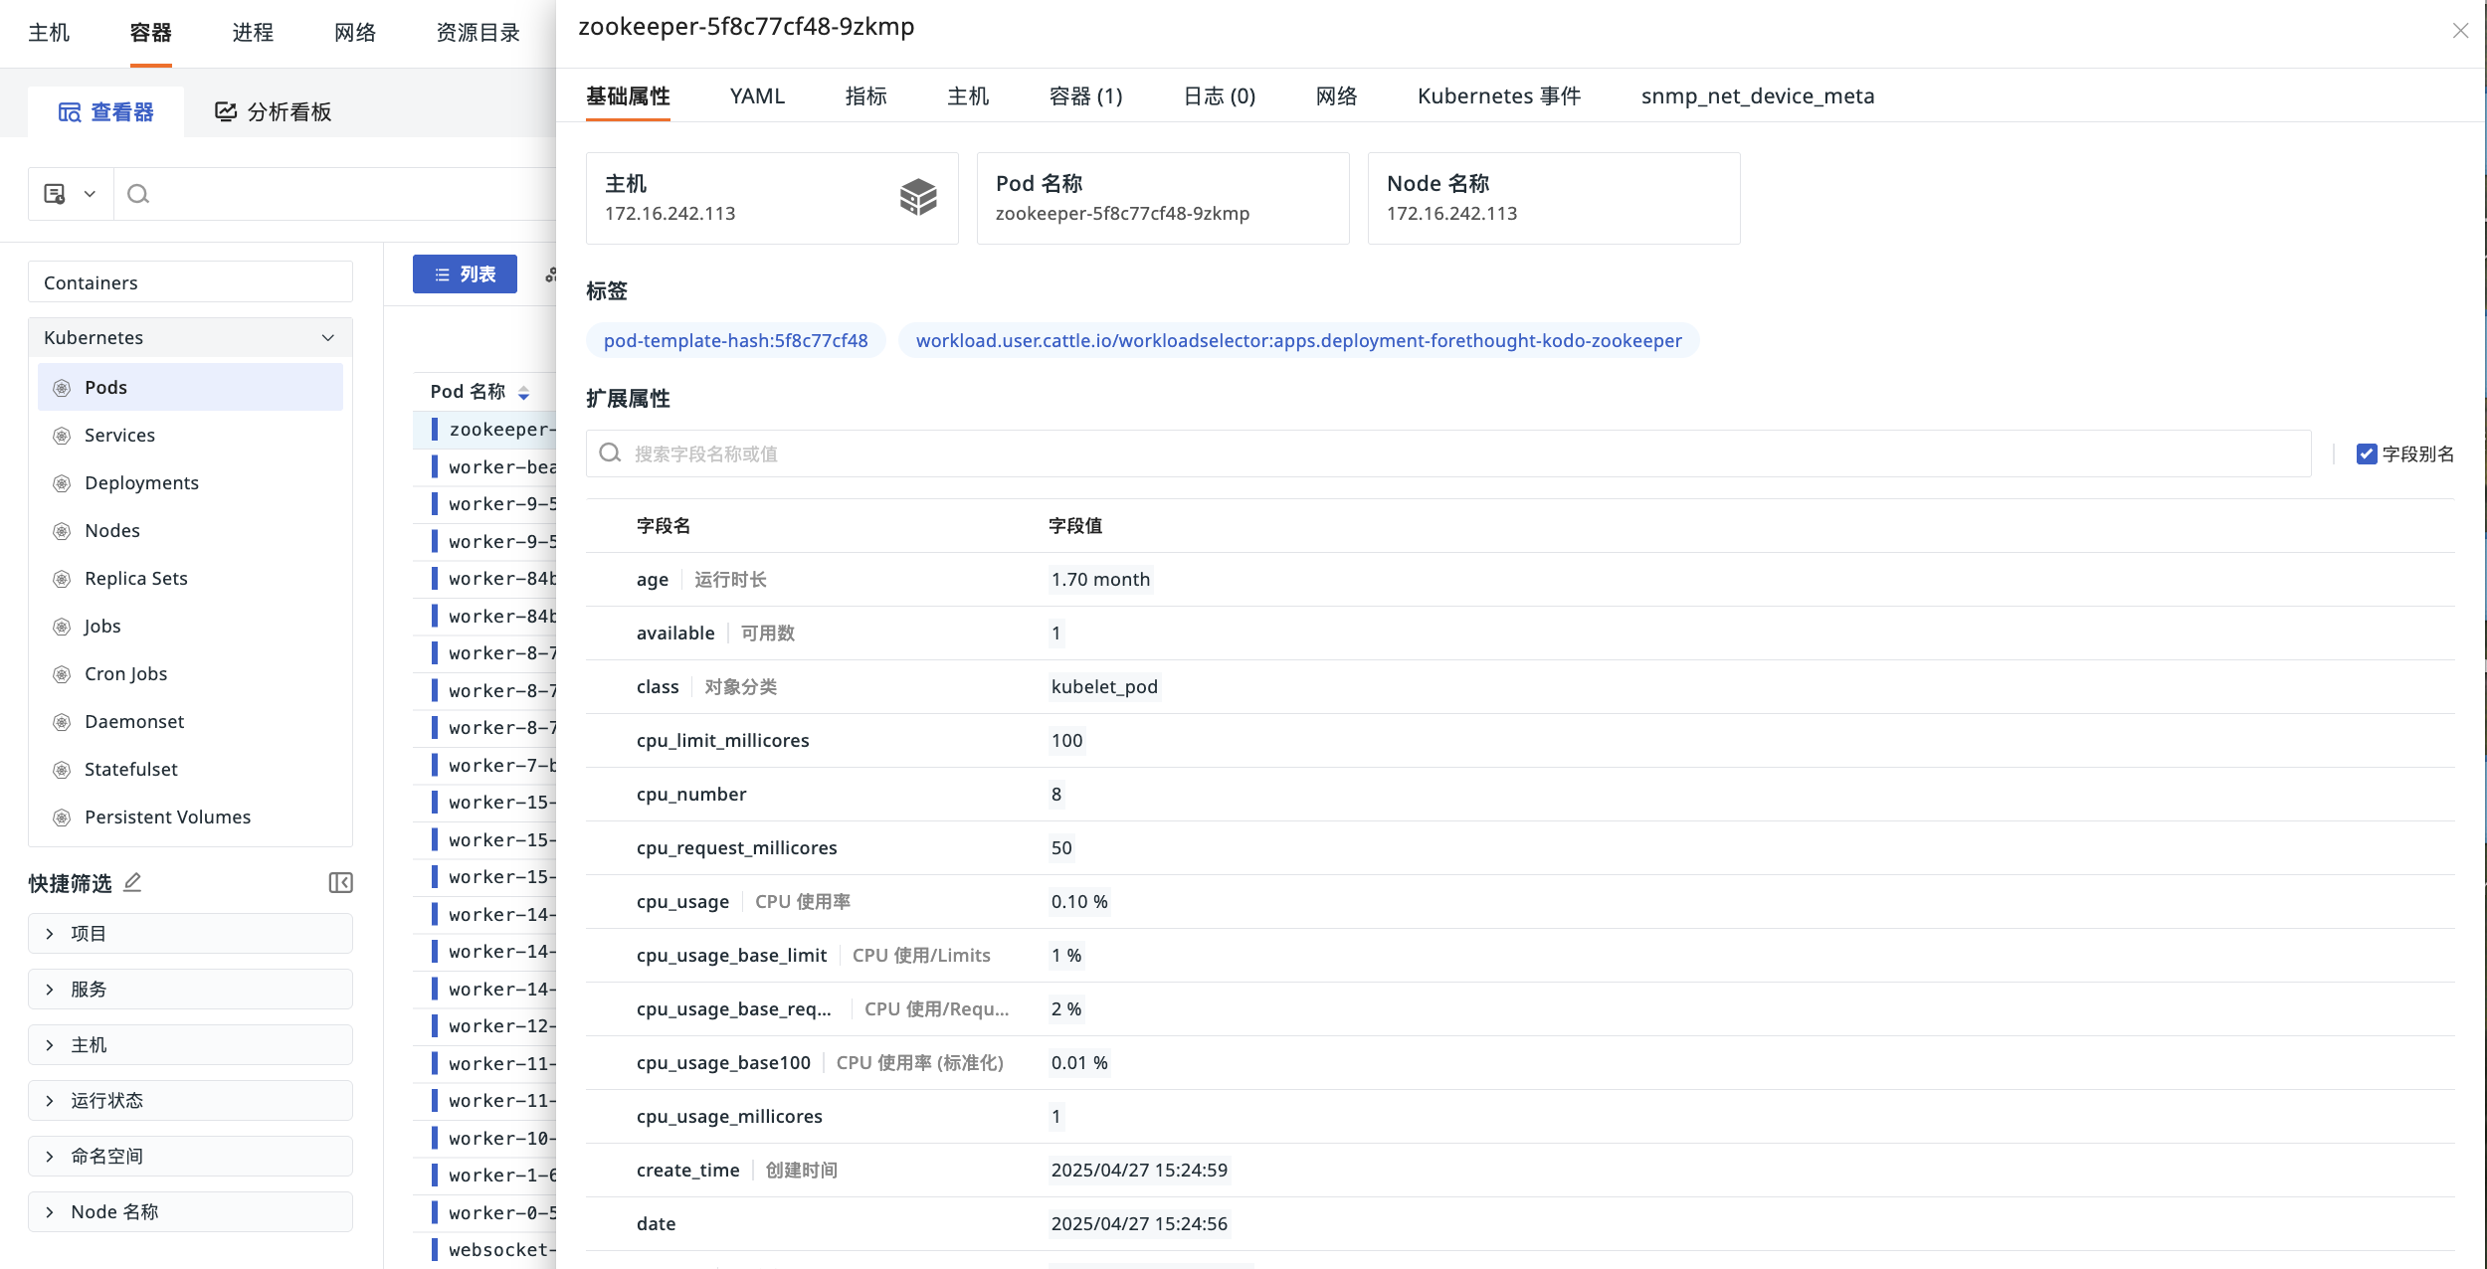This screenshot has height=1269, width=2487.
Task: Click the 搜索字段名称或值 search field
Action: click(1448, 453)
